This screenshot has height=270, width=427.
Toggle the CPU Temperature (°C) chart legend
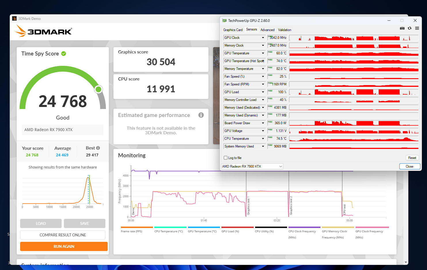tap(170, 230)
